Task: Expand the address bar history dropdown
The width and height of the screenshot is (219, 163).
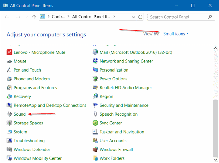Action: point(133,17)
